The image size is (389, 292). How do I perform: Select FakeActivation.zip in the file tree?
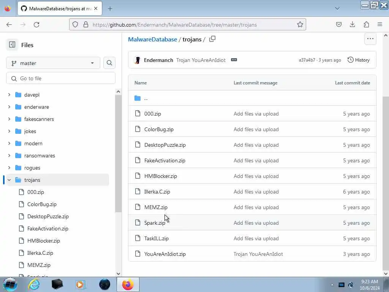47,229
